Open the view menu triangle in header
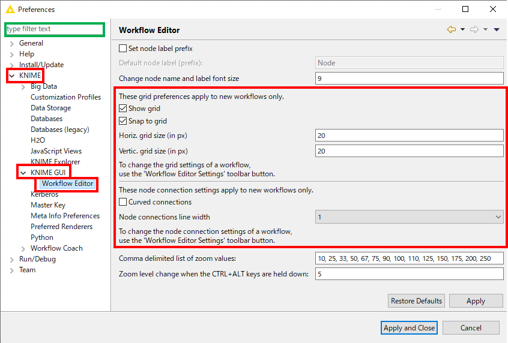This screenshot has width=508, height=343. click(497, 29)
